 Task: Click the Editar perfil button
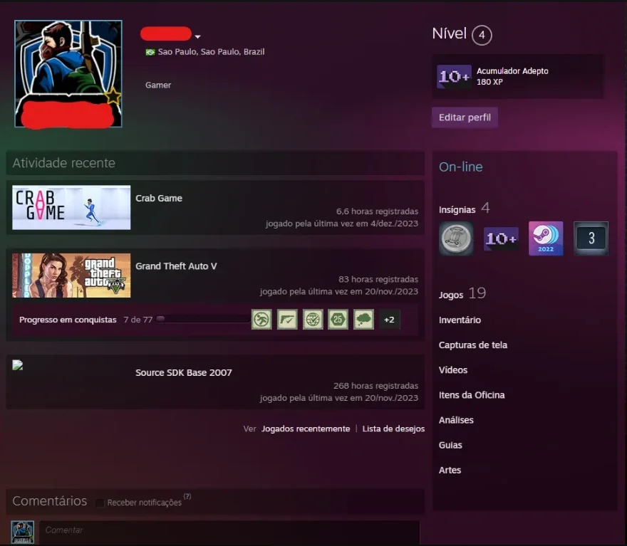click(465, 117)
